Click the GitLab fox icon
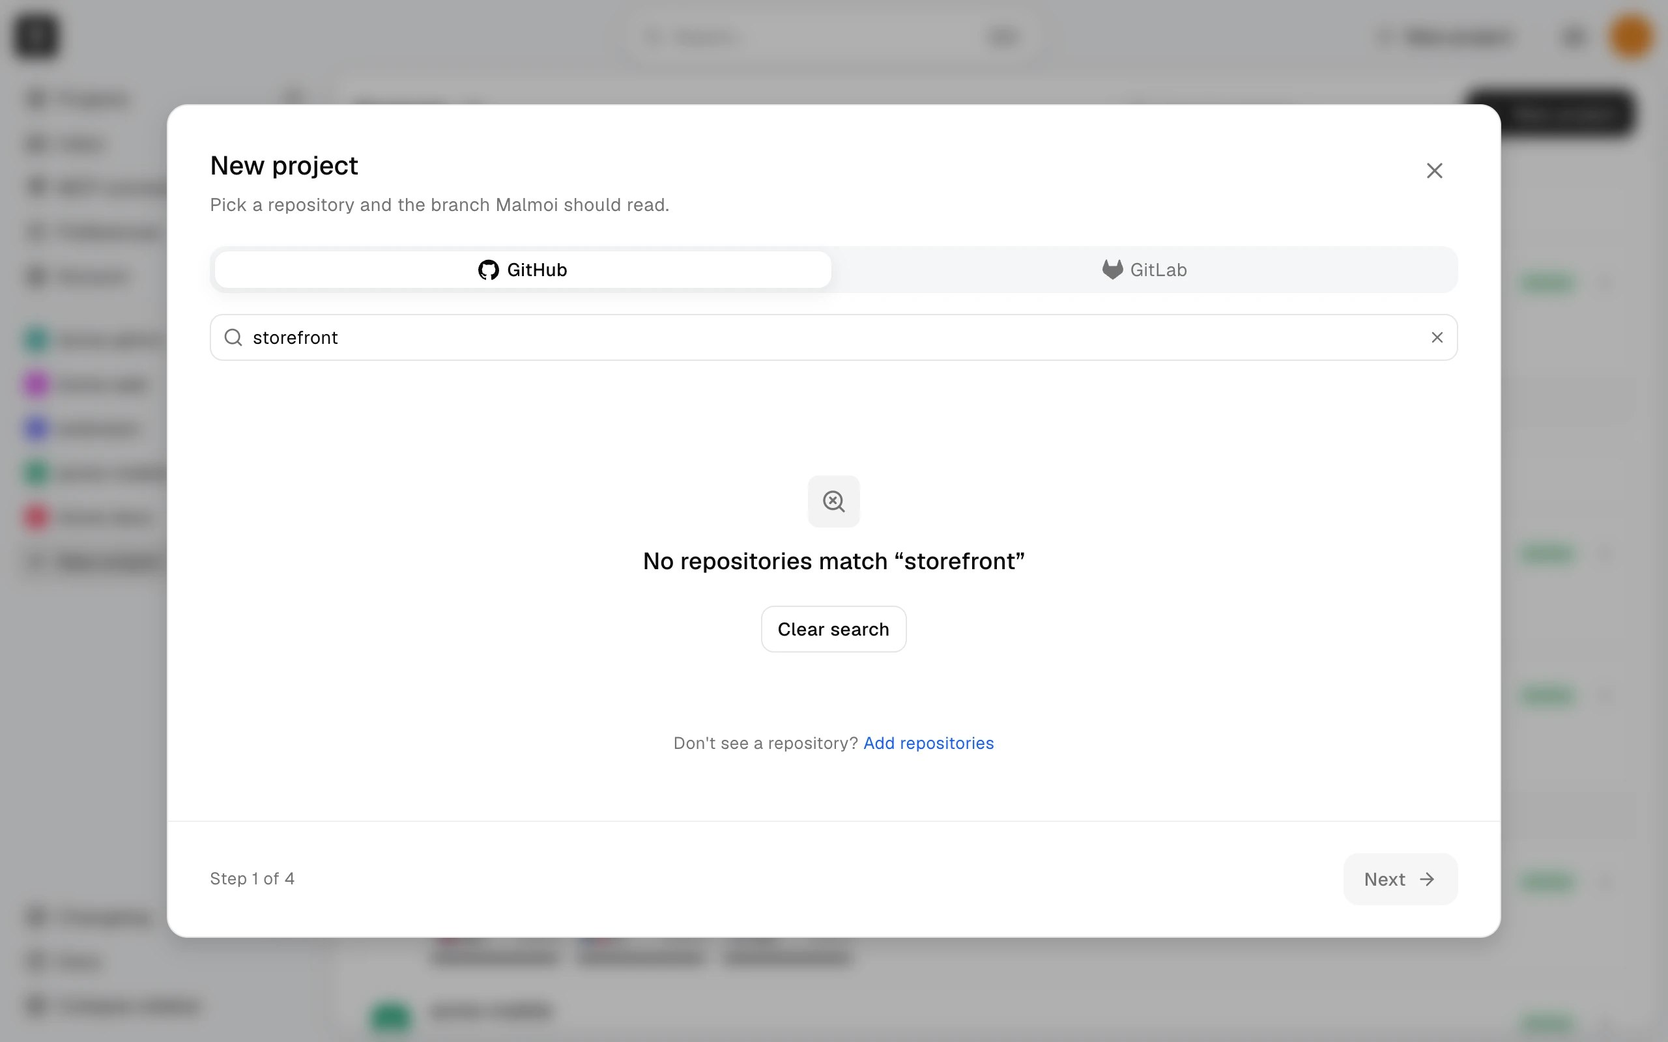1668x1042 pixels. [x=1112, y=270]
